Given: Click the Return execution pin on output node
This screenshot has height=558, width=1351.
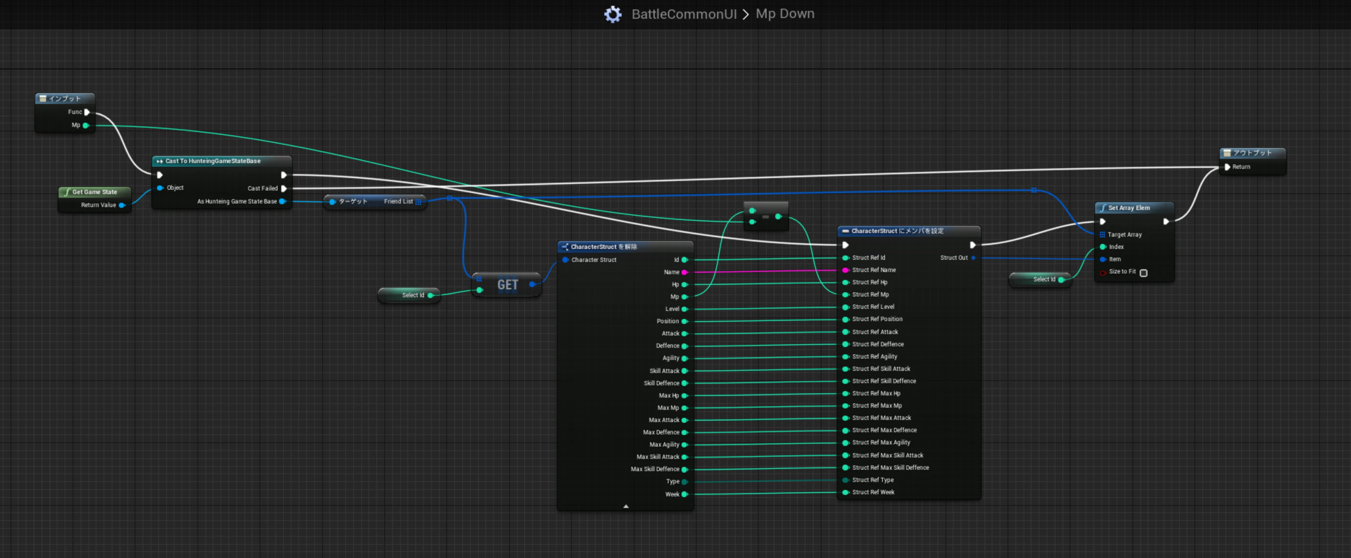Looking at the screenshot, I should point(1227,167).
